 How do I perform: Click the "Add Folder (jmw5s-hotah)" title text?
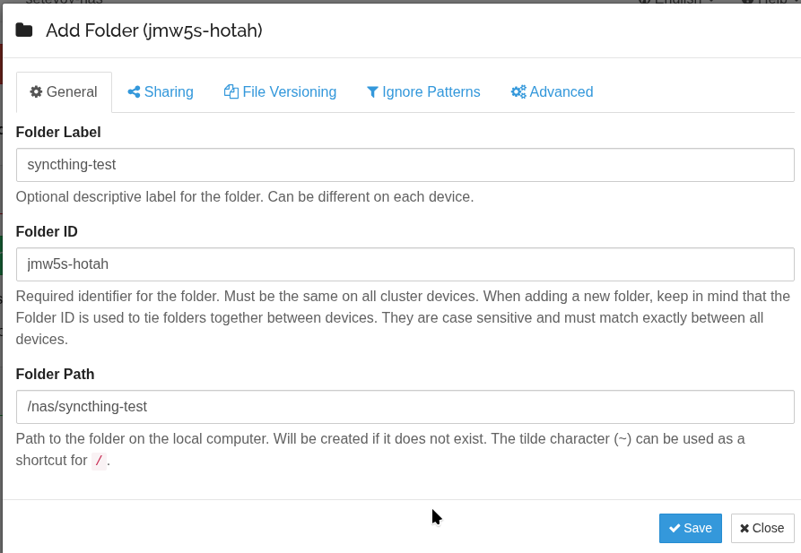153,30
